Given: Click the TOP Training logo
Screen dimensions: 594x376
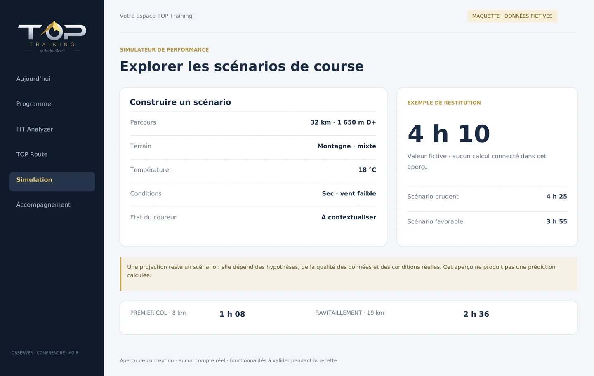Looking at the screenshot, I should [x=52, y=36].
